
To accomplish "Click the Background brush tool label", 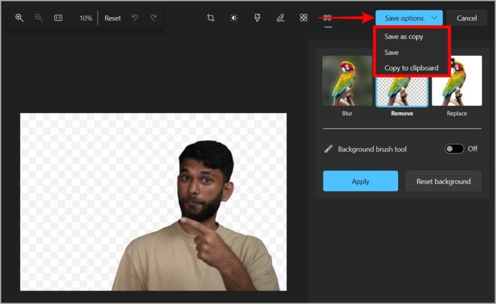I will click(x=372, y=149).
